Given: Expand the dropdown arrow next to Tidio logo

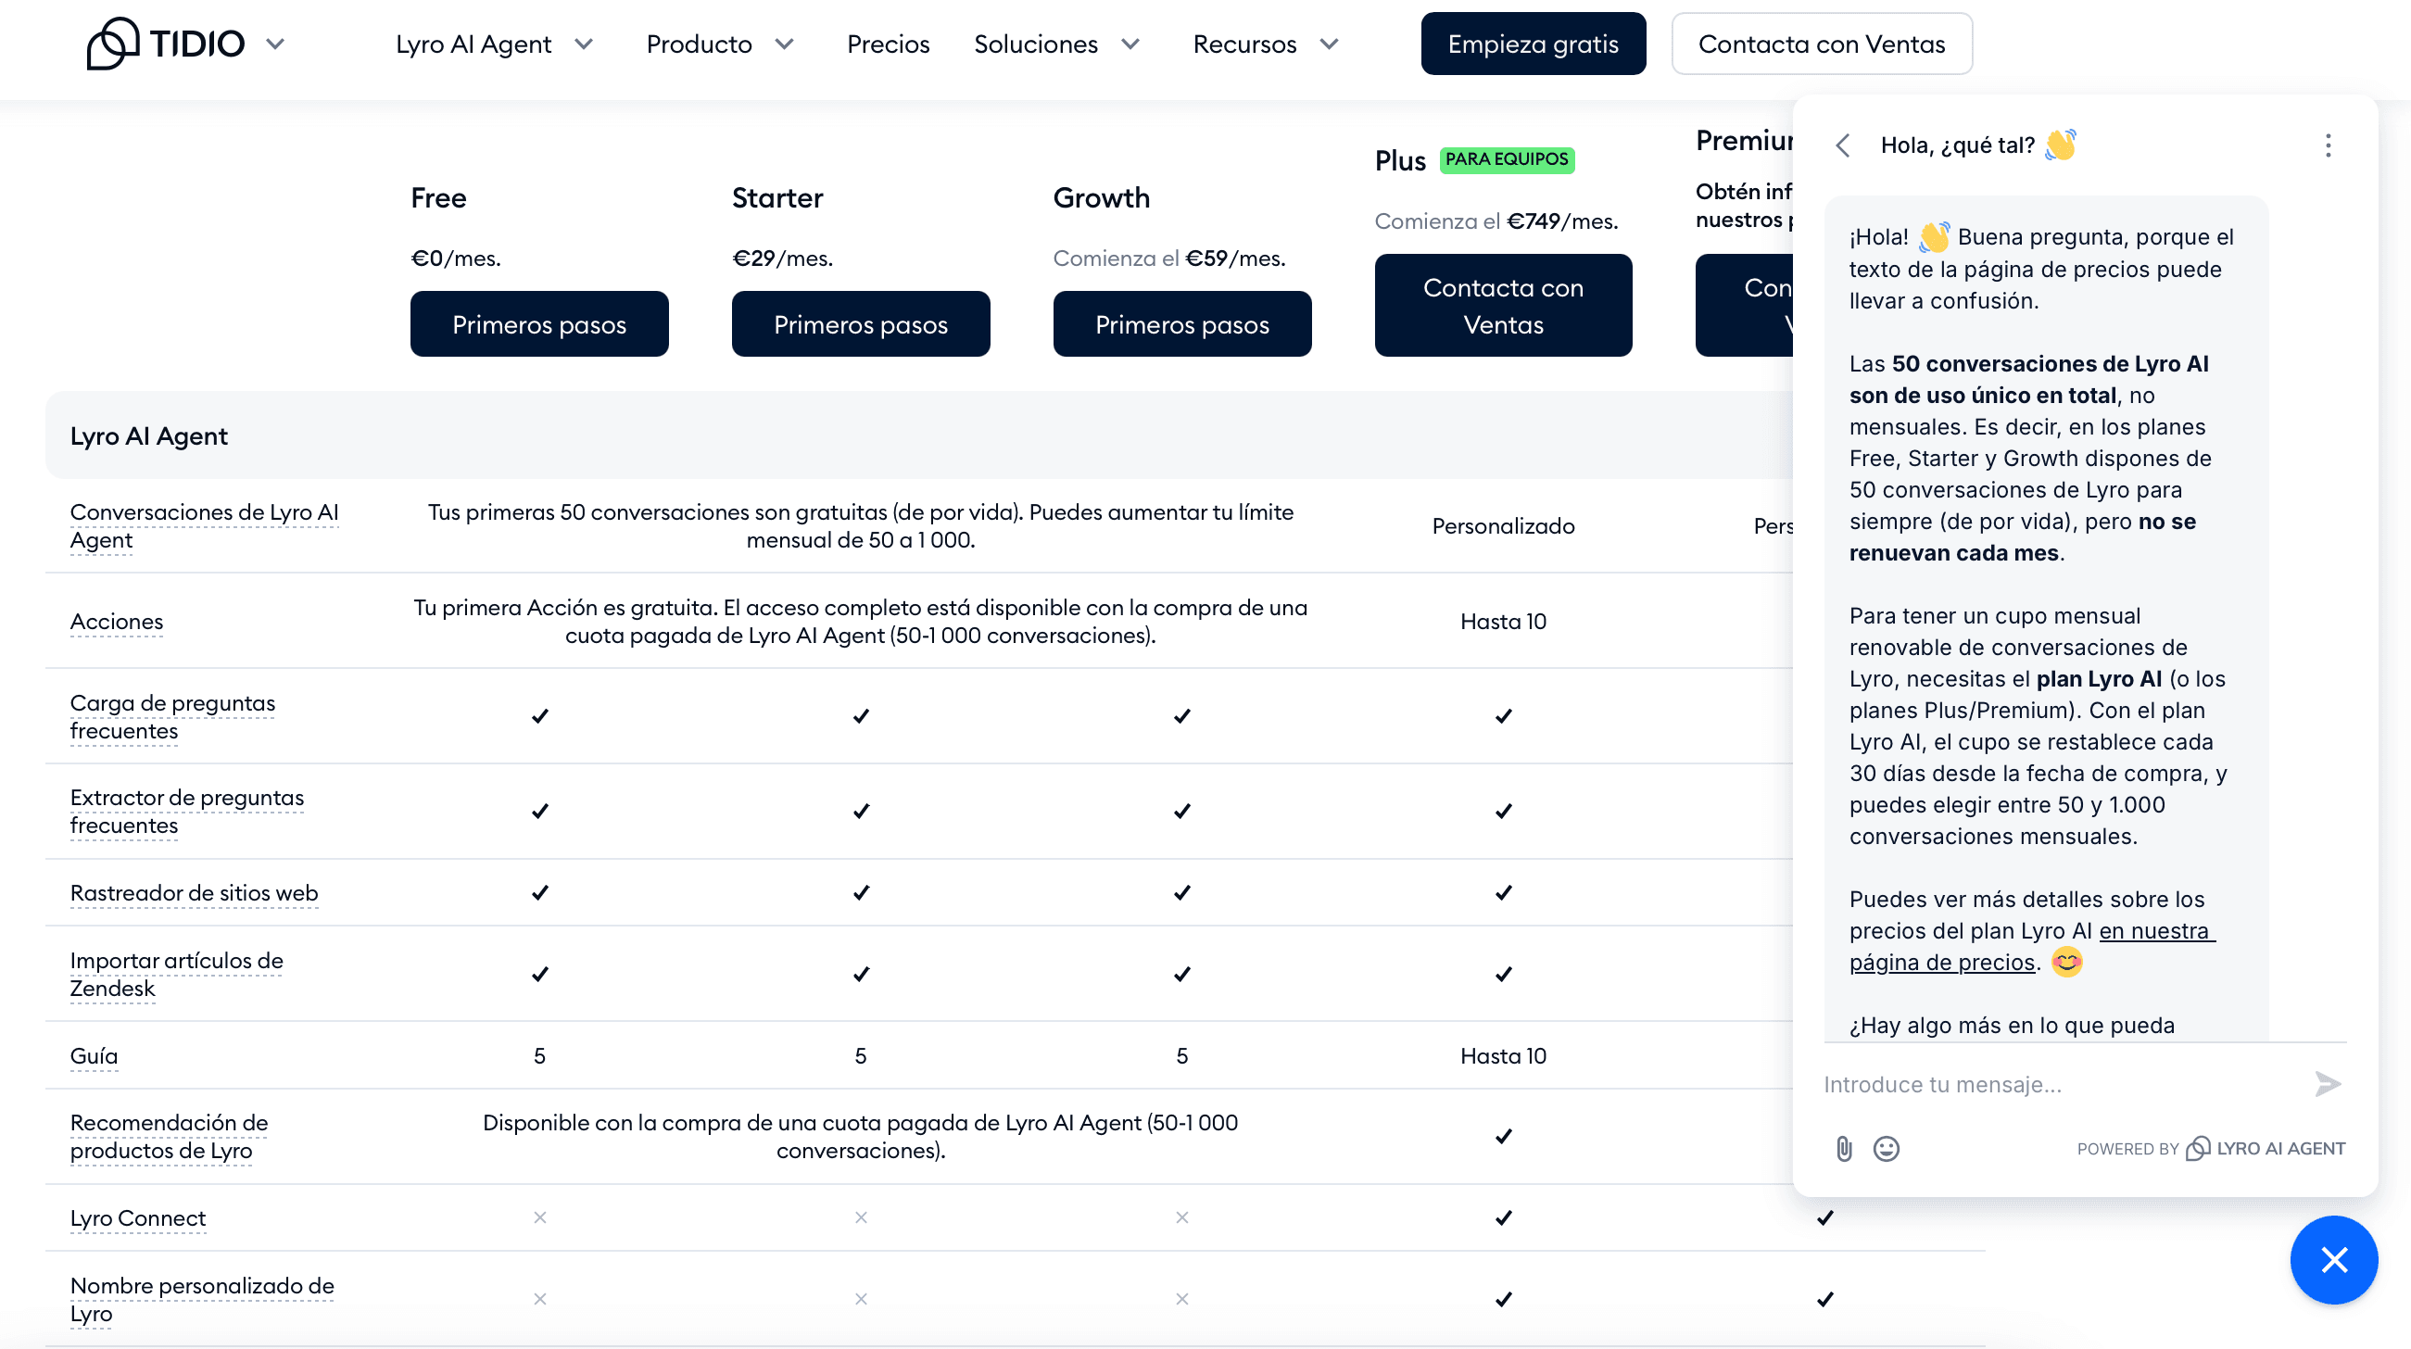Looking at the screenshot, I should point(275,44).
